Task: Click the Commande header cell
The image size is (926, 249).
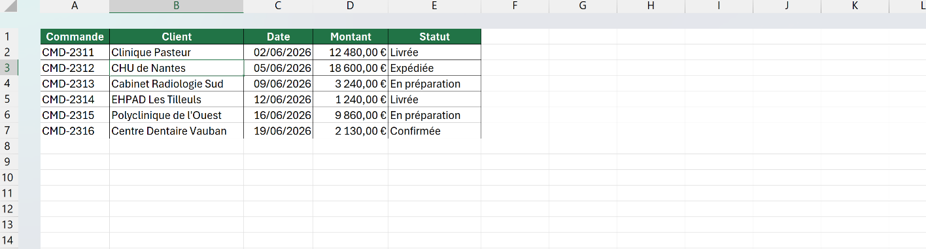Action: point(75,37)
